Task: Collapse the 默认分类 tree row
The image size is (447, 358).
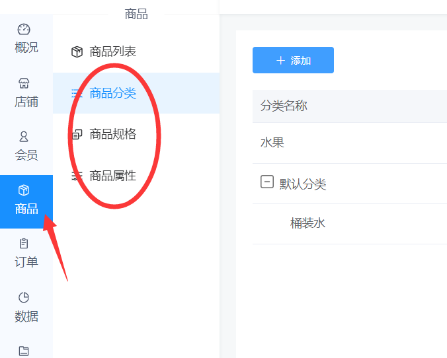Action: point(267,182)
